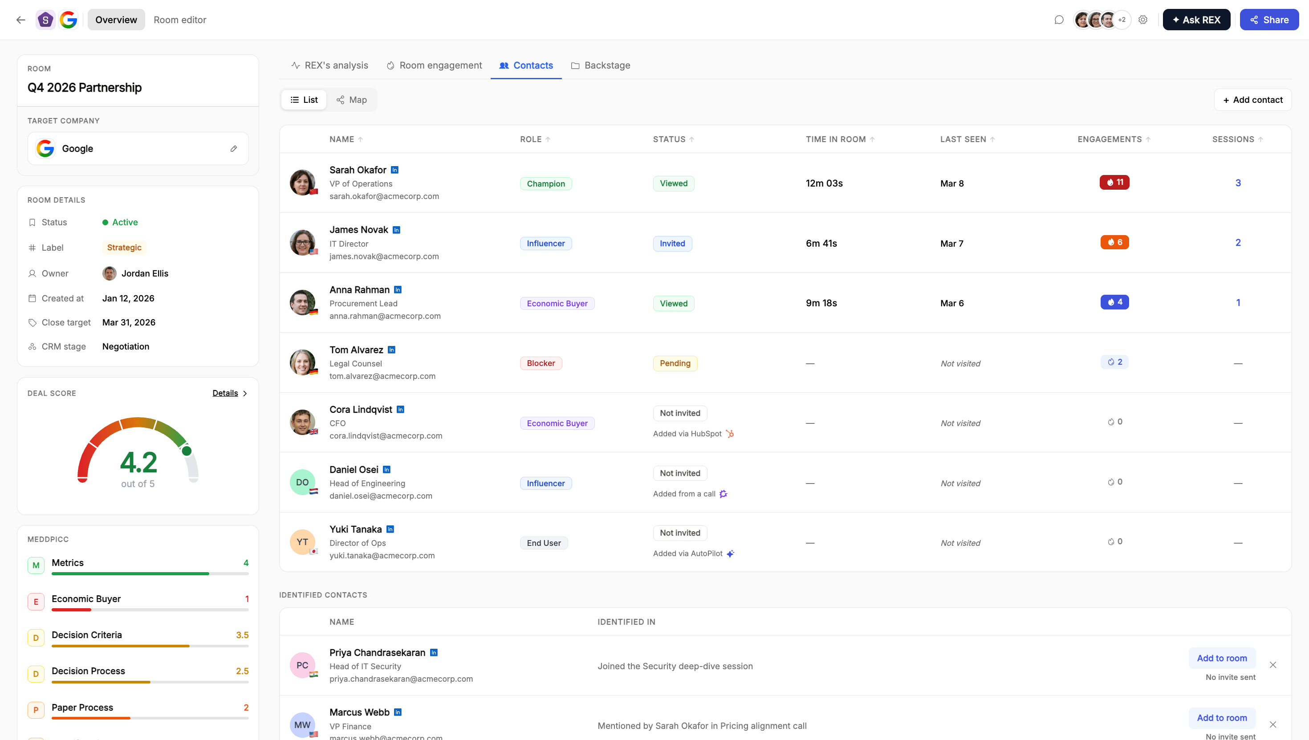Click room owner Jordan Ellis
The width and height of the screenshot is (1309, 740).
pyautogui.click(x=135, y=273)
